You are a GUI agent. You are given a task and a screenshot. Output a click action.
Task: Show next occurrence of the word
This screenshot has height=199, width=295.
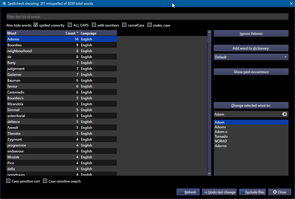pyautogui.click(x=251, y=72)
